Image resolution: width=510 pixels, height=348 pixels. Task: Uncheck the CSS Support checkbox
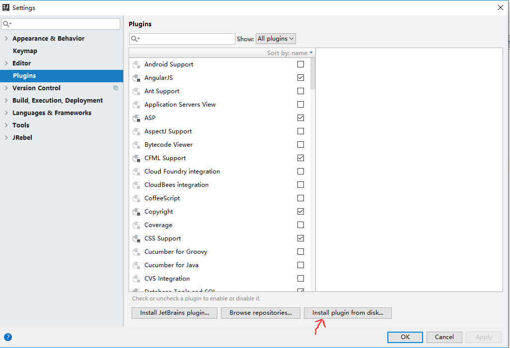[x=300, y=238]
